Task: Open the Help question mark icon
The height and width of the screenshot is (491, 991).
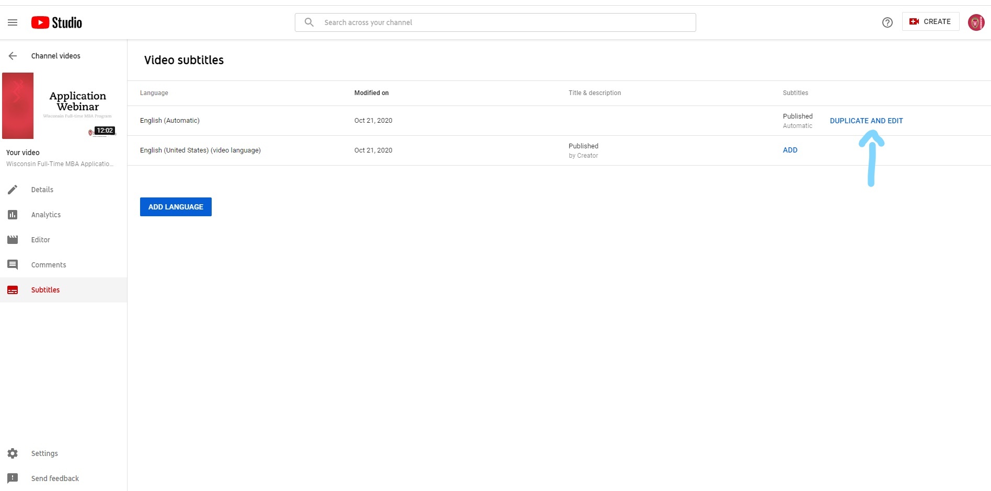Action: (x=887, y=22)
